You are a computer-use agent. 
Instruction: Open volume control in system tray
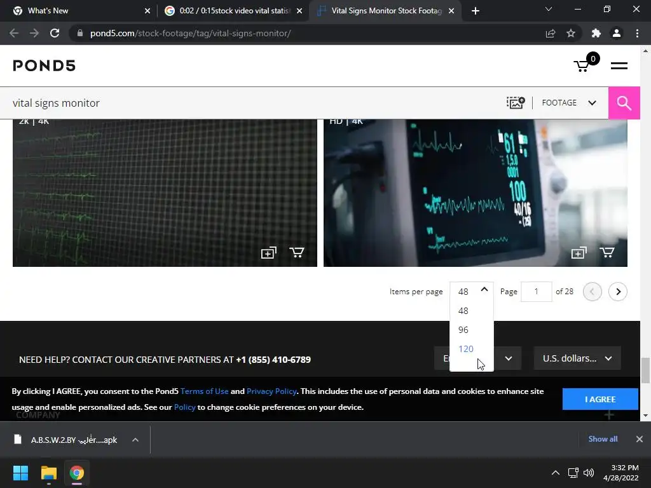click(x=588, y=473)
